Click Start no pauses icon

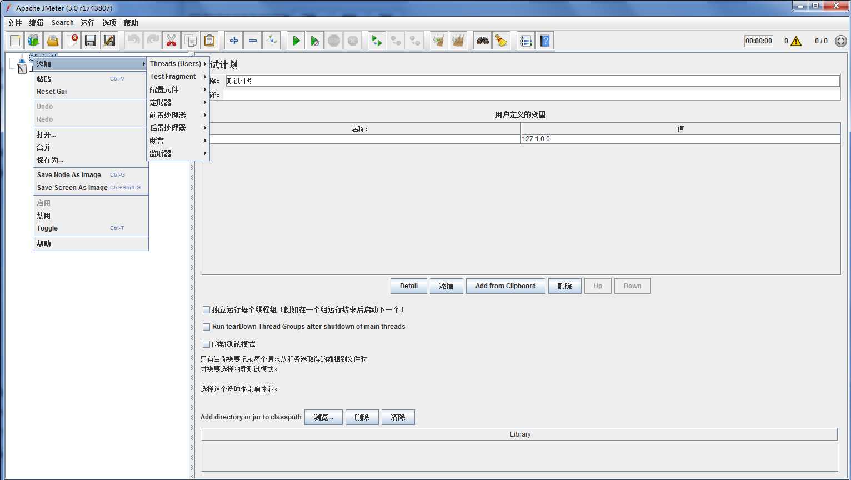click(x=314, y=41)
